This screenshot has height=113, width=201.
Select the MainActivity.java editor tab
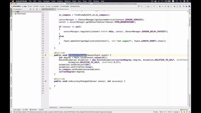(x=64, y=9)
